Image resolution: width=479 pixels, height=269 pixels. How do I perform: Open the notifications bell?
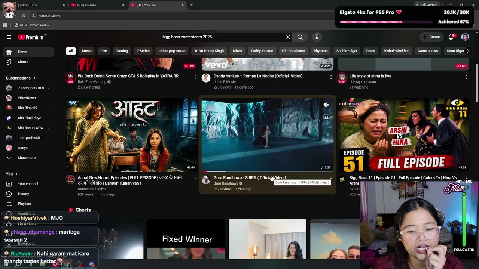pos(451,37)
